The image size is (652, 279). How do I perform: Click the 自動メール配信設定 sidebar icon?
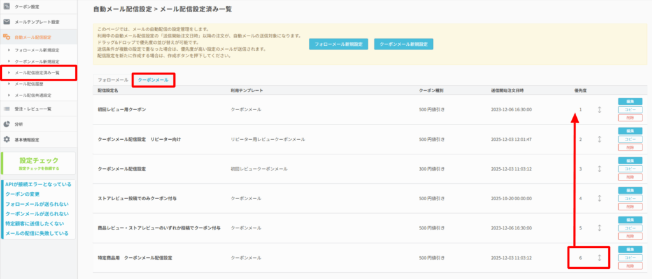pyautogui.click(x=6, y=37)
